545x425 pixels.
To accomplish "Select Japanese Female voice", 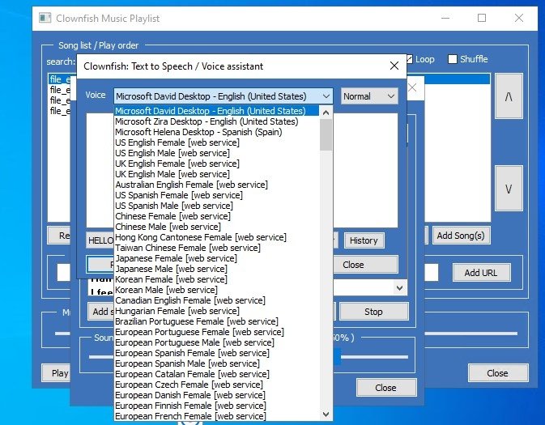I will point(216,258).
